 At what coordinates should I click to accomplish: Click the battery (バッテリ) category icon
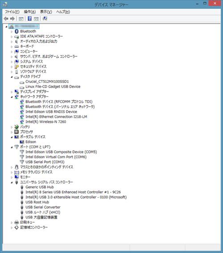click(17, 127)
